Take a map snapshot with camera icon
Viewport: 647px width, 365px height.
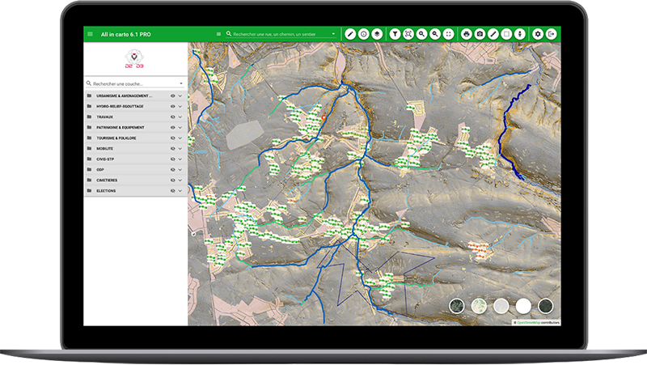pos(480,34)
